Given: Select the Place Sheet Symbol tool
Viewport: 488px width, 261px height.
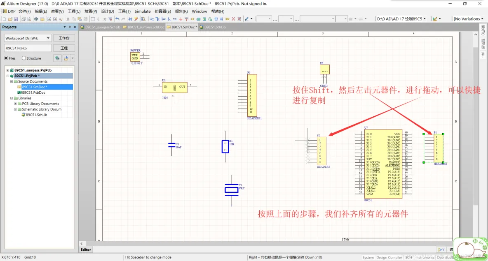Looking at the screenshot, I should 198,19.
